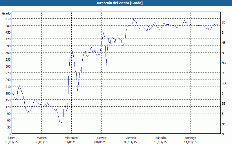
Task: Select the 450 tick on the degree axis
Action: [8, 32]
